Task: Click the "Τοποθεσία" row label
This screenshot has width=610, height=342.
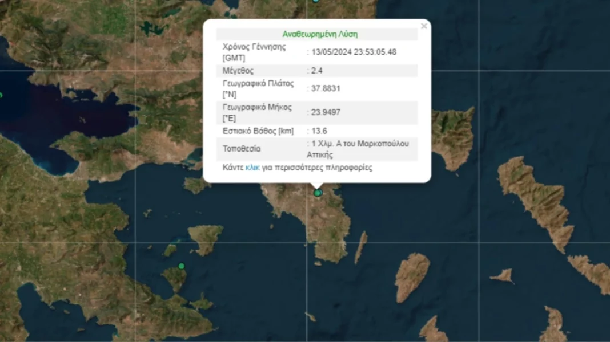Action: pos(242,149)
